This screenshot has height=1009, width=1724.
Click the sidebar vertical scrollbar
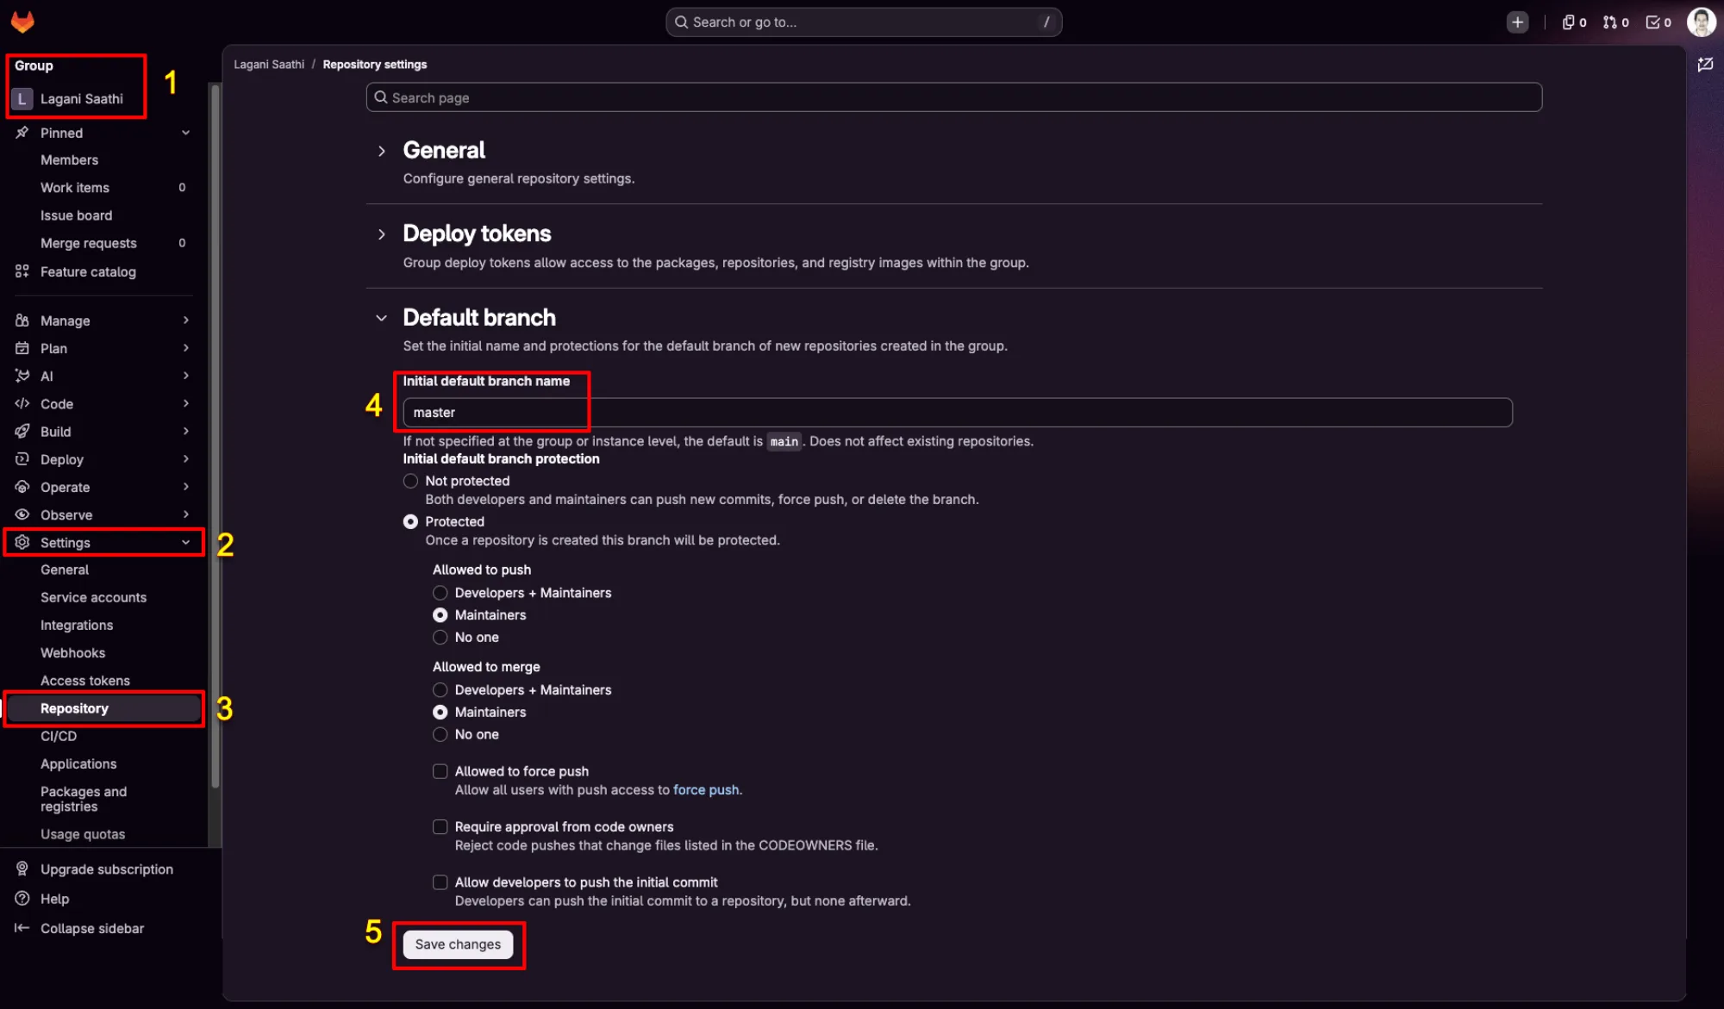(215, 438)
